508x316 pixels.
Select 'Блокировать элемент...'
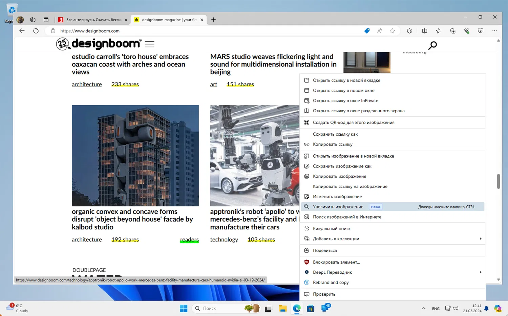click(x=393, y=262)
